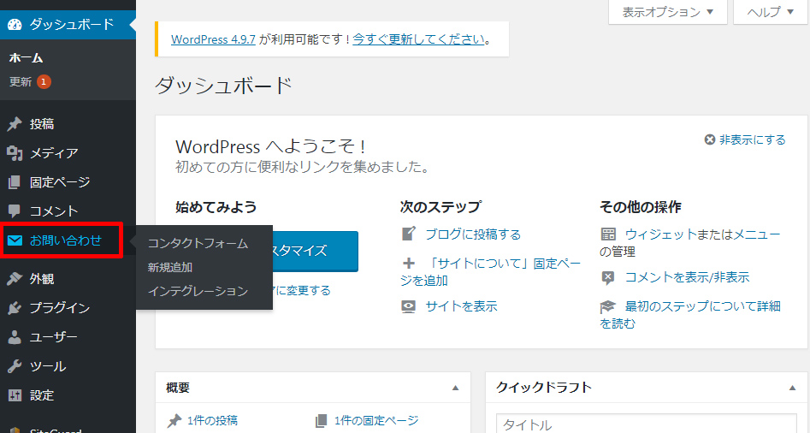This screenshot has width=810, height=433.
Task: Open the ブログに投稿する link
Action: tap(472, 234)
